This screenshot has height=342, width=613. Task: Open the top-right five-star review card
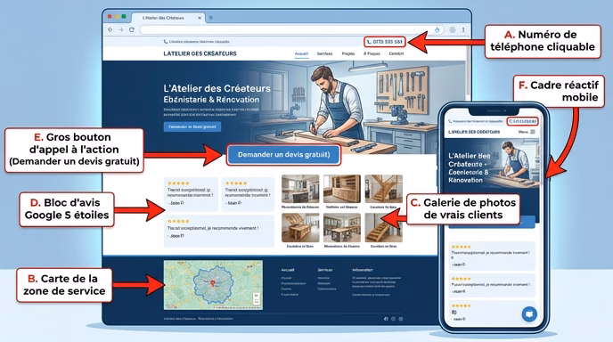coord(248,194)
